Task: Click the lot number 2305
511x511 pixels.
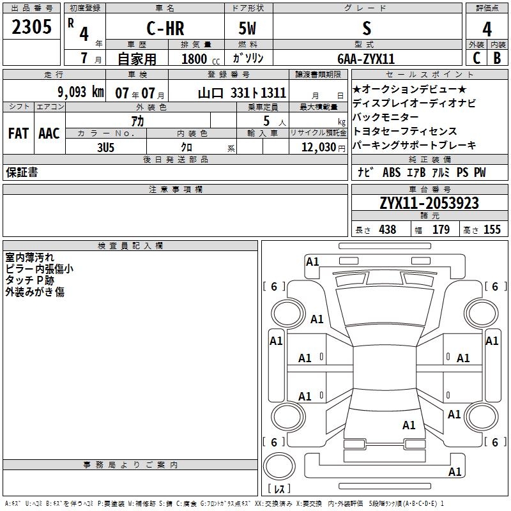Action: (31, 27)
